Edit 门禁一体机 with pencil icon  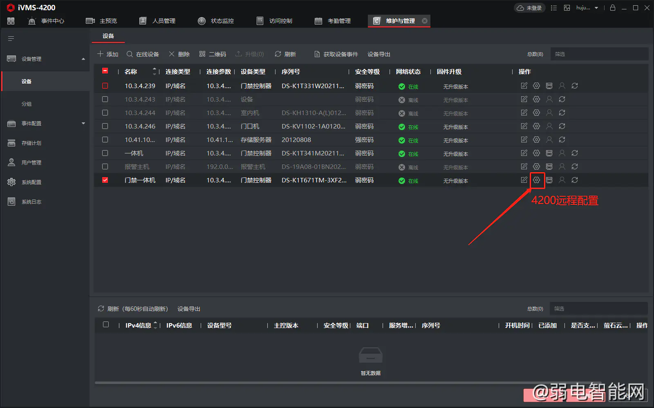[x=524, y=180]
